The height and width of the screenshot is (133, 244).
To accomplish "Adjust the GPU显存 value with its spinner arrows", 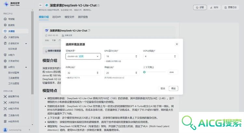I will 136,56.
